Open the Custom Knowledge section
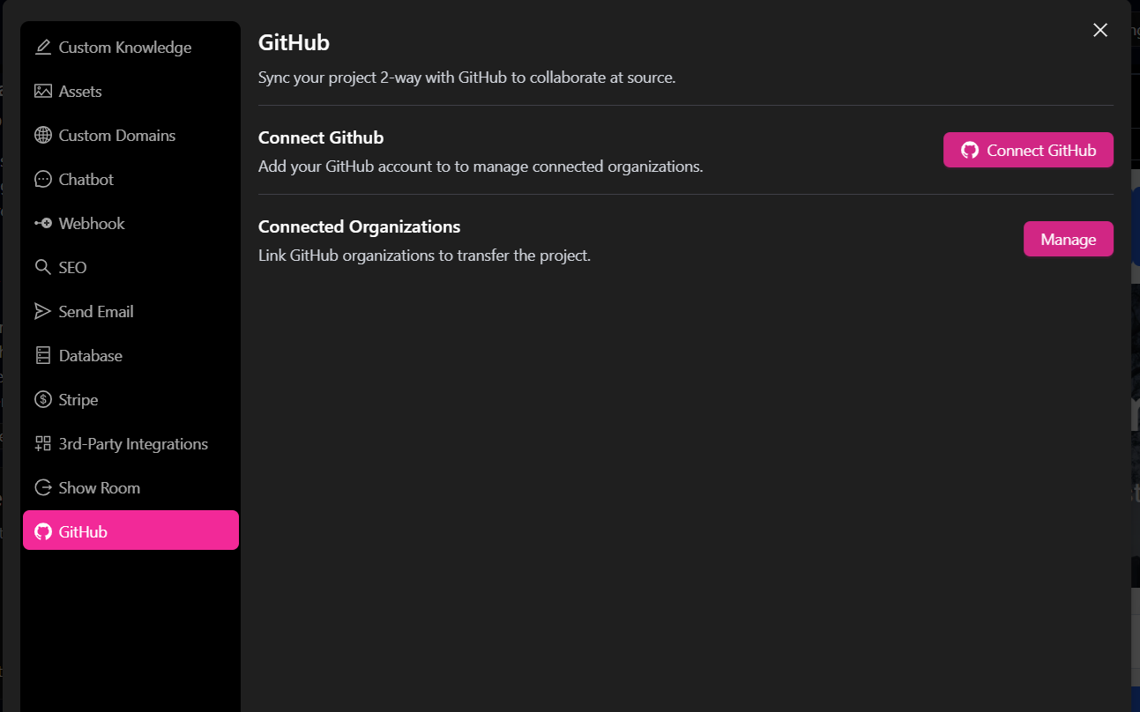This screenshot has width=1140, height=712. pyautogui.click(x=124, y=48)
